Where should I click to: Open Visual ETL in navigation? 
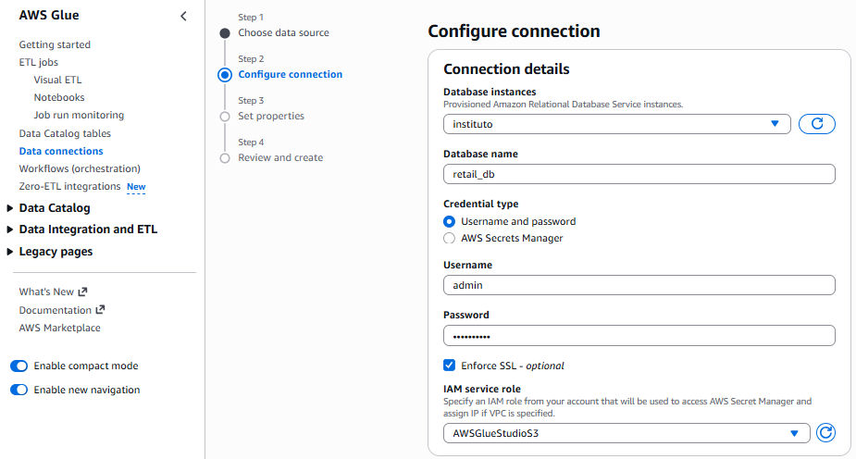click(57, 80)
